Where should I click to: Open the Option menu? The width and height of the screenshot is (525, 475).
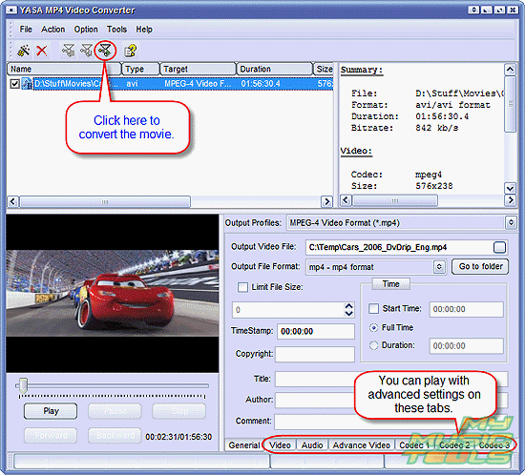[x=86, y=30]
